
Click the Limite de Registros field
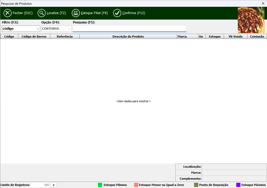(x=40, y=185)
